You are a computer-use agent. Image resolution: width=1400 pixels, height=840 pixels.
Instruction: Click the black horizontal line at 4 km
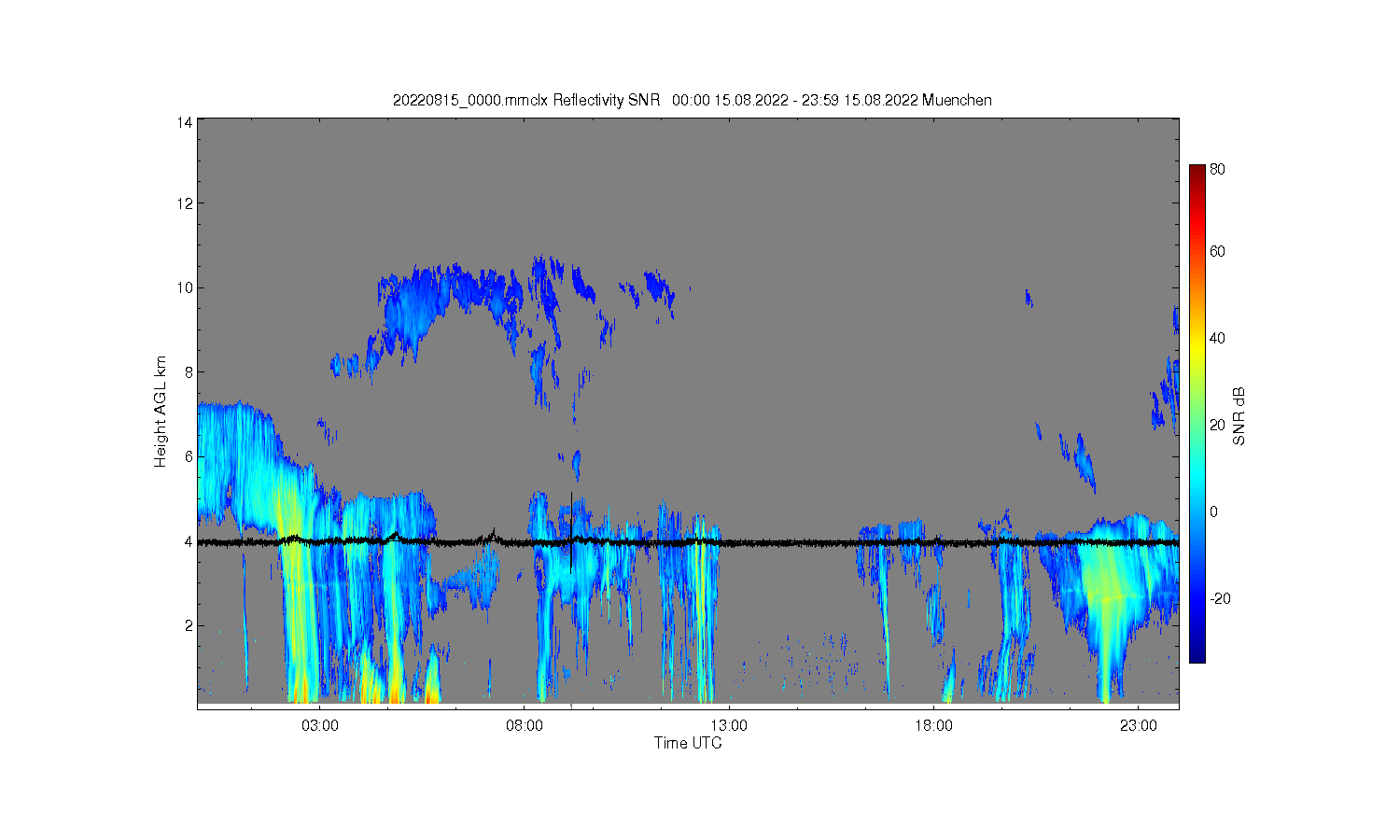(688, 542)
